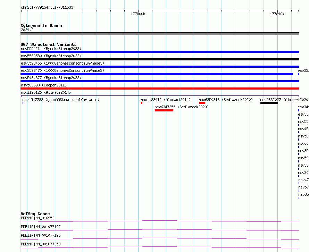Click the truncated nsv60 label at right edge

tap(303, 143)
